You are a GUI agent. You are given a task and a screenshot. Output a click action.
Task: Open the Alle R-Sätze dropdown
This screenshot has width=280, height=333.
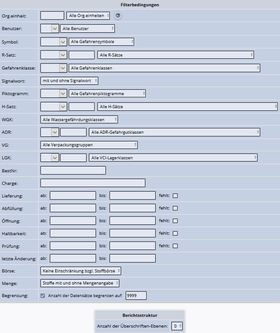(x=175, y=55)
